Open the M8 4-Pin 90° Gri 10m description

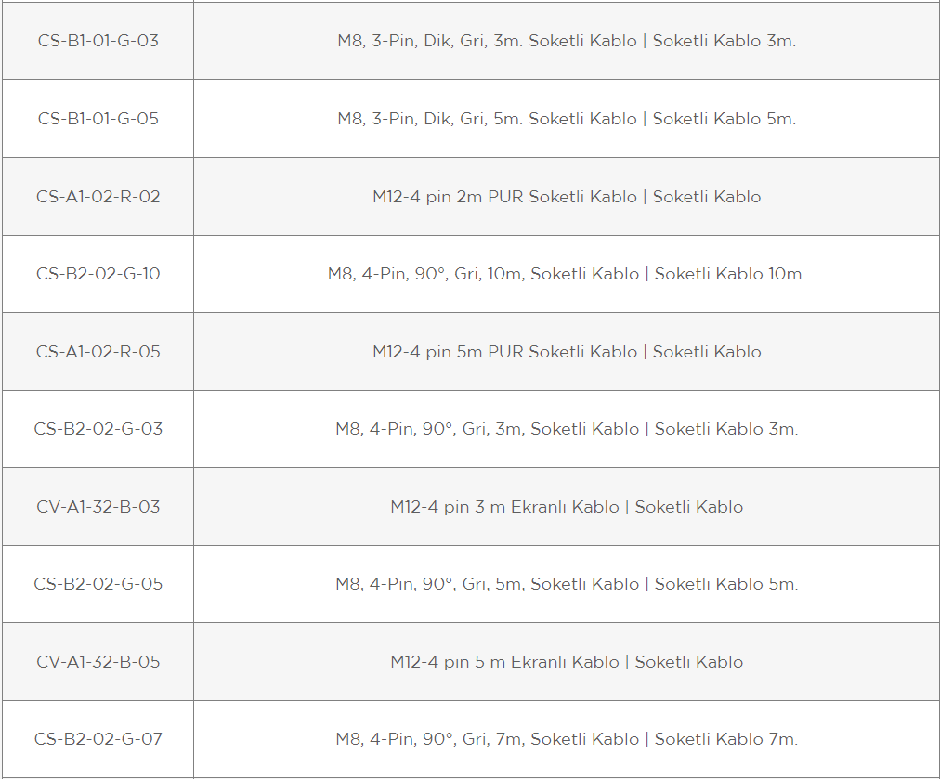pos(567,274)
